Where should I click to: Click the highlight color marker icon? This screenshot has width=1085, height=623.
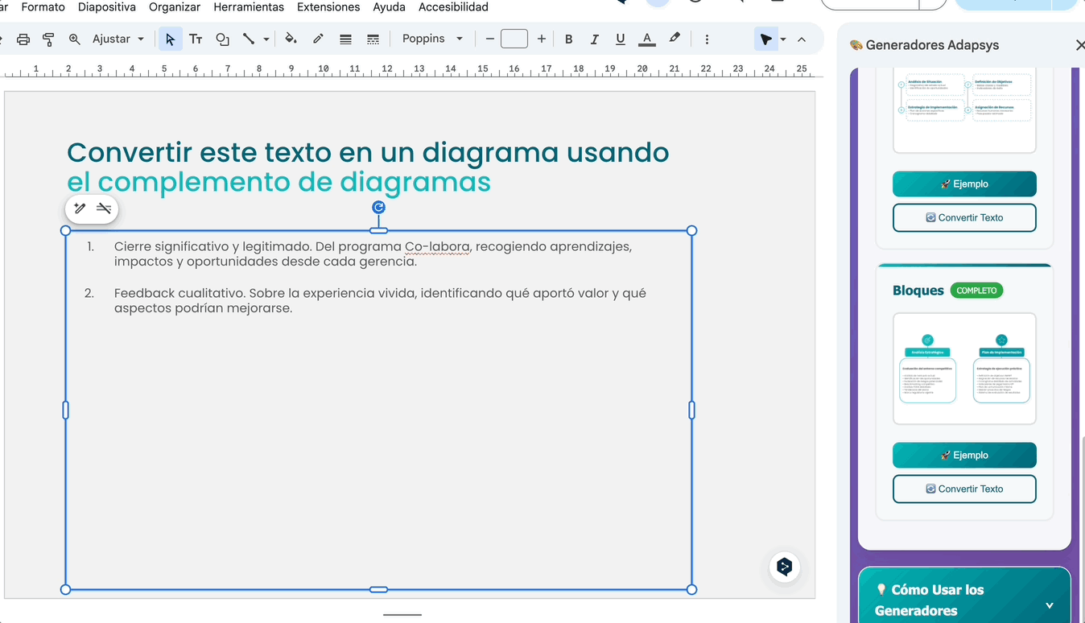pos(675,38)
